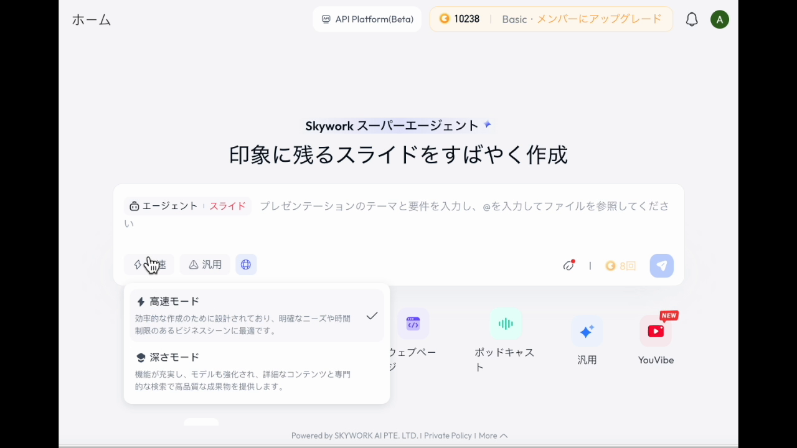Select the 深さモード option
This screenshot has width=797, height=448.
point(257,371)
